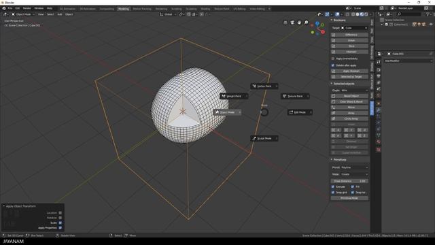The width and height of the screenshot is (435, 245).
Task: Toggle the Delete after apply checkbox
Action: pyautogui.click(x=333, y=65)
